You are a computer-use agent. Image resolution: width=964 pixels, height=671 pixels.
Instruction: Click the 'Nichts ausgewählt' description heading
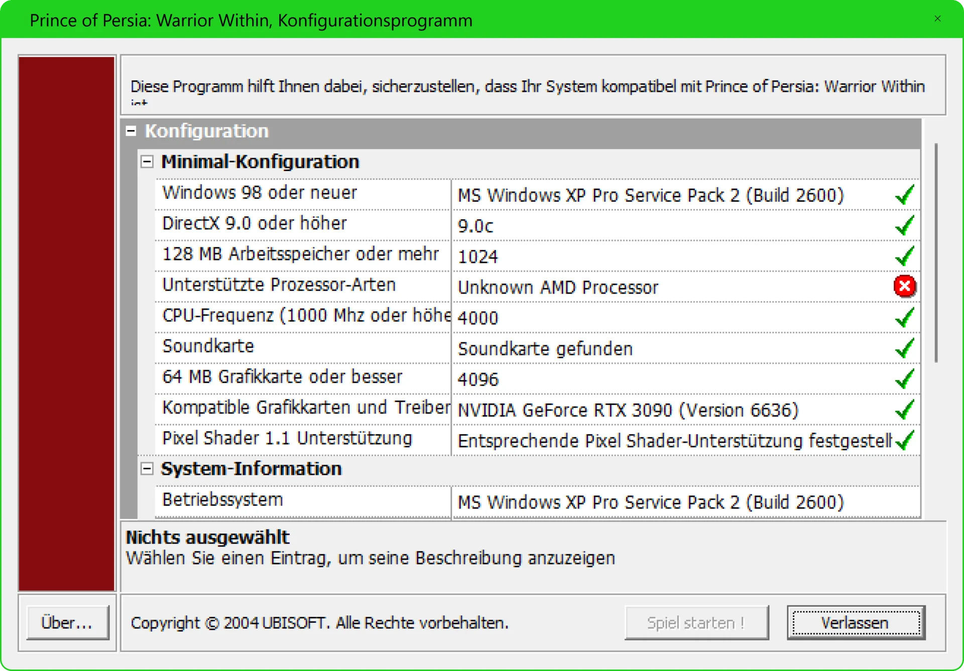point(207,537)
